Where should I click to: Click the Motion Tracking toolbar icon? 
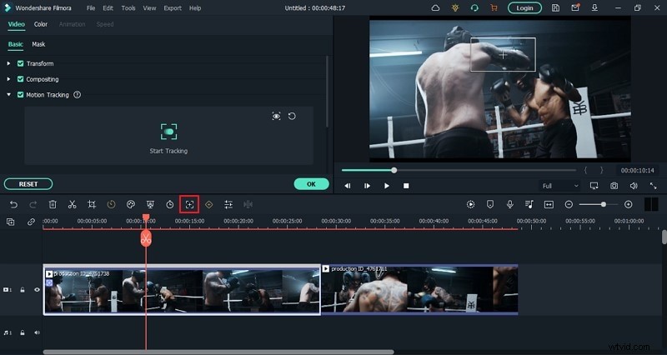tap(189, 204)
